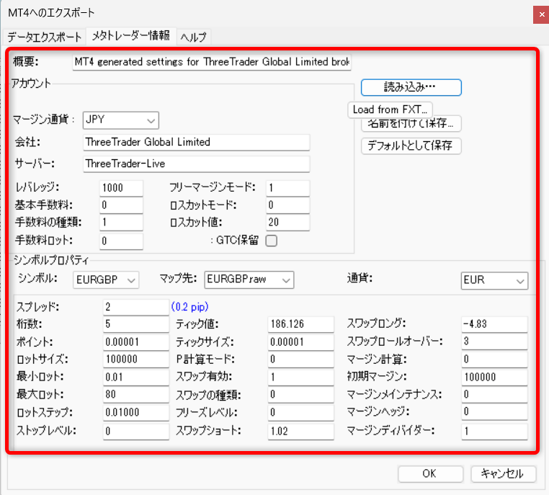This screenshot has width=549, height=495.
Task: Click デフォルトとして保存 button
Action: pyautogui.click(x=411, y=146)
